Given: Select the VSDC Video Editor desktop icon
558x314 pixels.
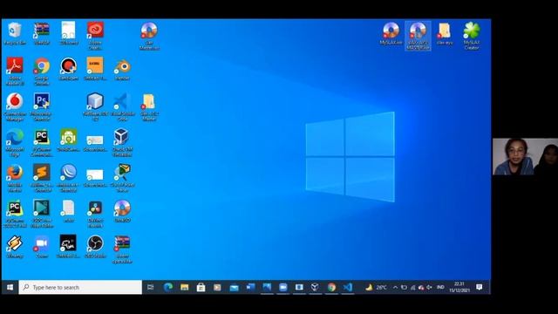Looking at the screenshot, I should pyautogui.click(x=42, y=213).
